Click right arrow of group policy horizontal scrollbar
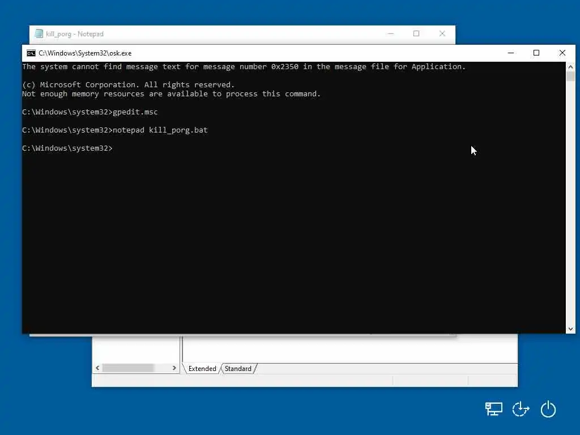580x435 pixels. (x=174, y=368)
